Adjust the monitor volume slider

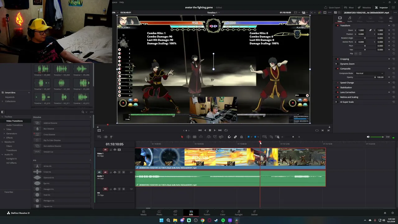coord(378,137)
